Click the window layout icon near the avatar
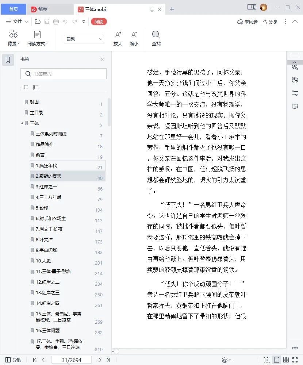The height and width of the screenshot is (365, 303). click(252, 7)
